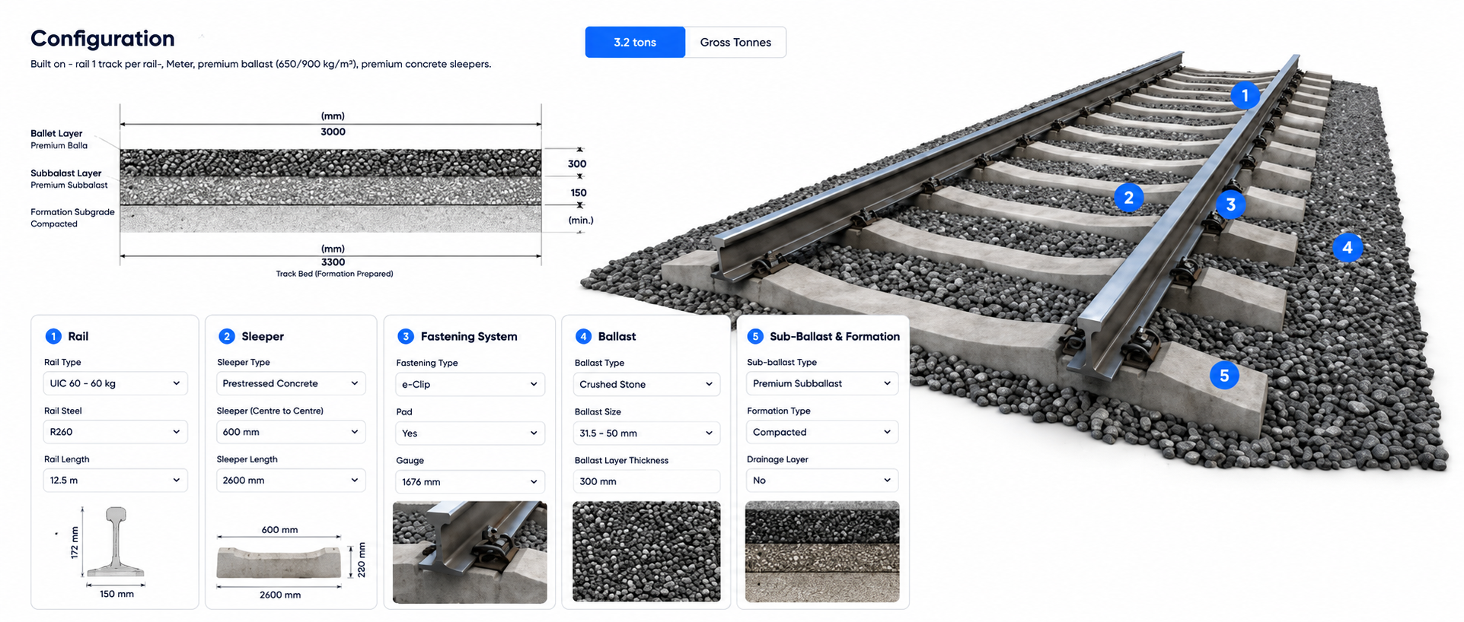Click the Subbalast Layer label
The height and width of the screenshot is (622, 1464).
[x=66, y=173]
